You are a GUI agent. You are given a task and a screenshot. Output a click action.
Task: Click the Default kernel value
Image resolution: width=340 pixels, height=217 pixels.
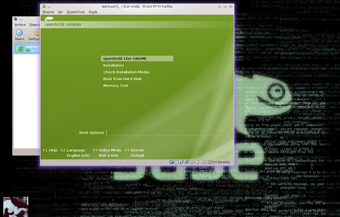click(137, 156)
